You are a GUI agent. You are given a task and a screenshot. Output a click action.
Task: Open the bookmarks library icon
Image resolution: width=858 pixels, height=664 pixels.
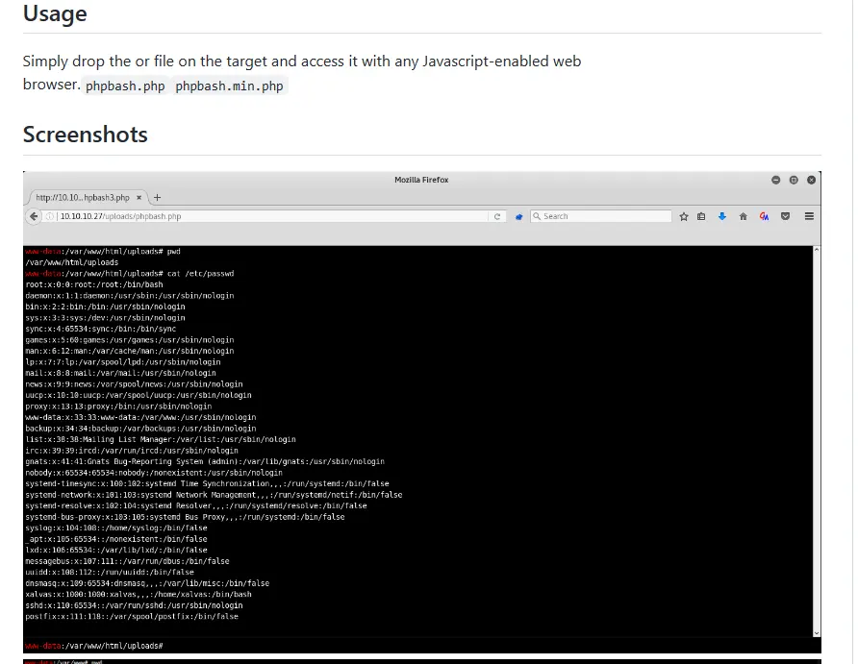tap(701, 216)
